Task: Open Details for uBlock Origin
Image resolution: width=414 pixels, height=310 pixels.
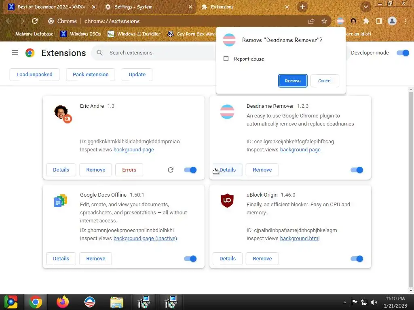Action: pos(228,259)
